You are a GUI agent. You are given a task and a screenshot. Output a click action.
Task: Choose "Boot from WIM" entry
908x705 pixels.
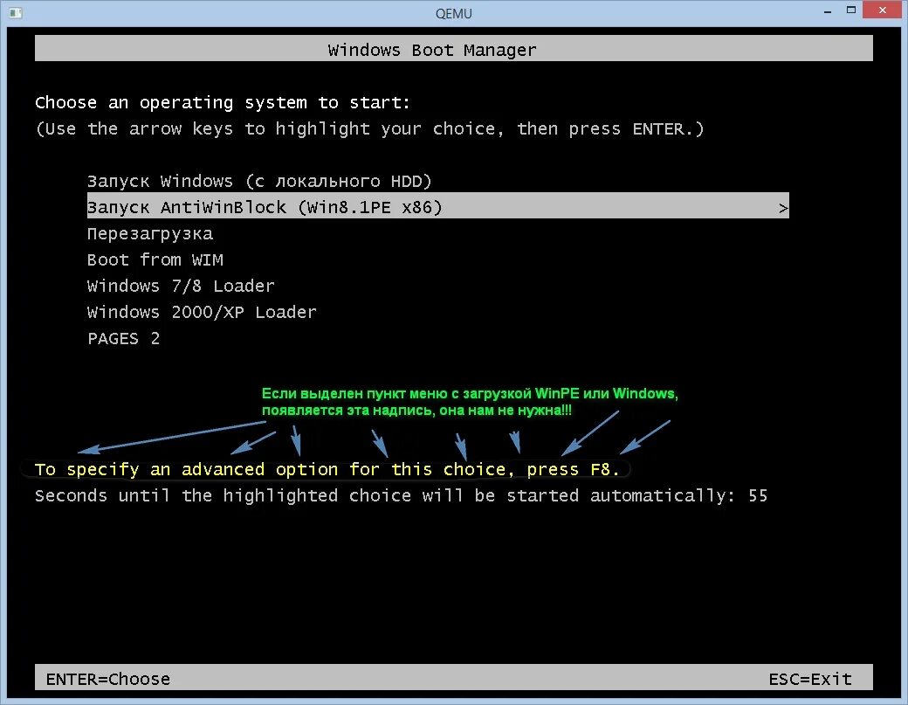(155, 259)
